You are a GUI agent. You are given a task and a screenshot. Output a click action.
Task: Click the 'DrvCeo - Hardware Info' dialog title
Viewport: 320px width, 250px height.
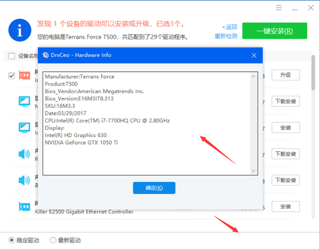[x=81, y=55]
